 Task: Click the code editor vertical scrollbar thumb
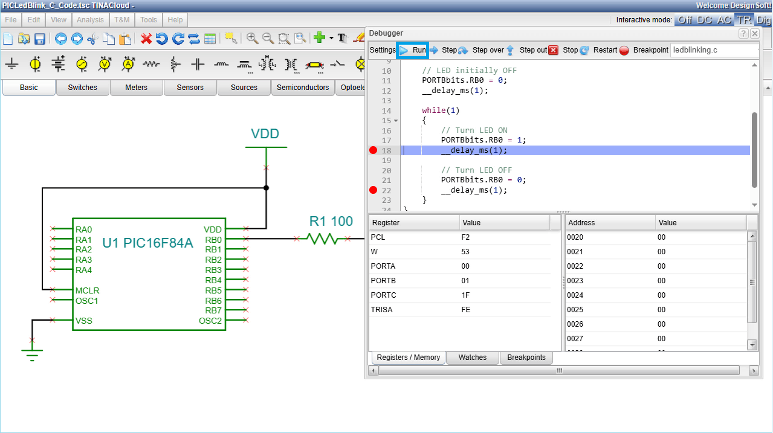pyautogui.click(x=754, y=150)
